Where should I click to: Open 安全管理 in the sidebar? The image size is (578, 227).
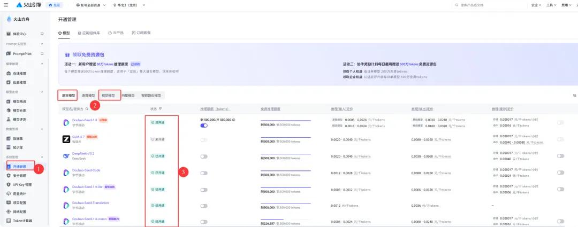coord(19,175)
